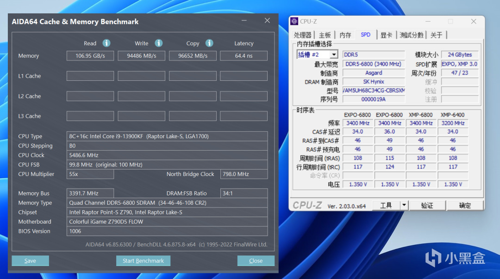Click the Memory Copy 96652 MB/s field
500x279 pixels.
[193, 56]
